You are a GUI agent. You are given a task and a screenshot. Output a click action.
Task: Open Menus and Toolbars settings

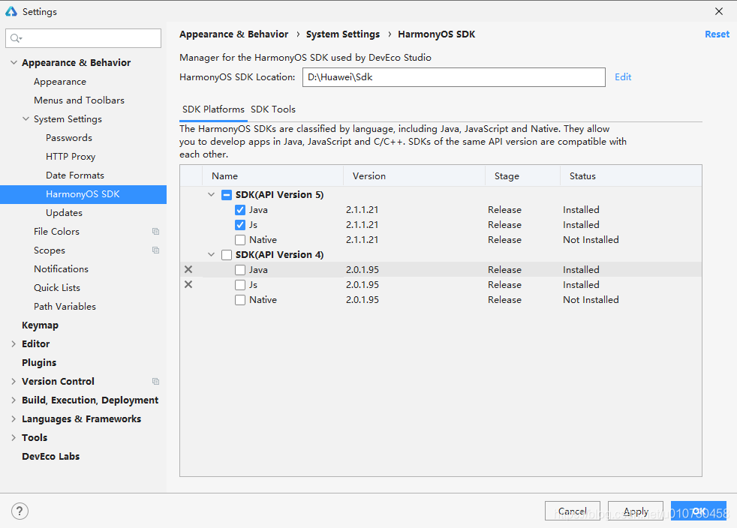click(x=79, y=100)
